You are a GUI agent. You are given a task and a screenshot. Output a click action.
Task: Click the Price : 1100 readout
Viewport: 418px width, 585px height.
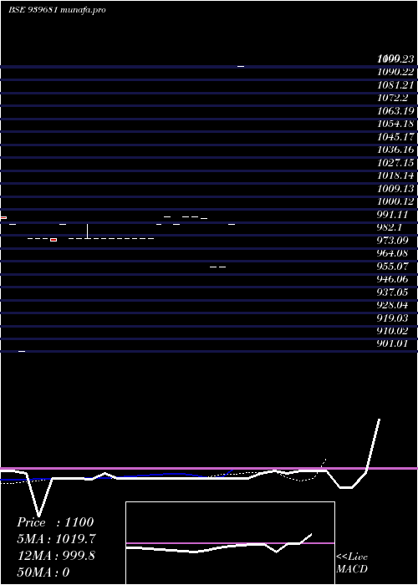pyautogui.click(x=55, y=522)
